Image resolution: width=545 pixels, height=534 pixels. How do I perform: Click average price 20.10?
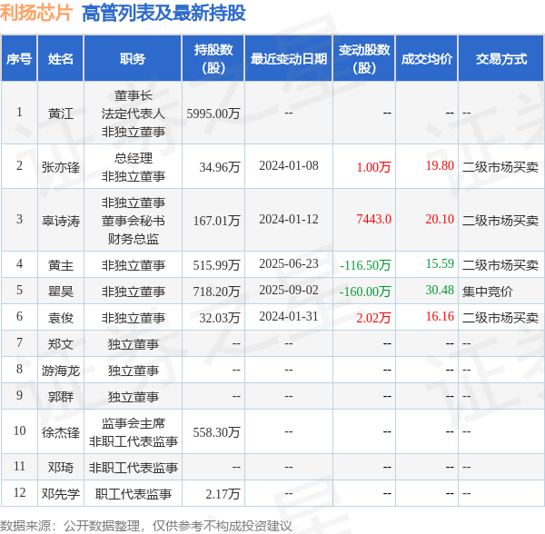(x=440, y=219)
